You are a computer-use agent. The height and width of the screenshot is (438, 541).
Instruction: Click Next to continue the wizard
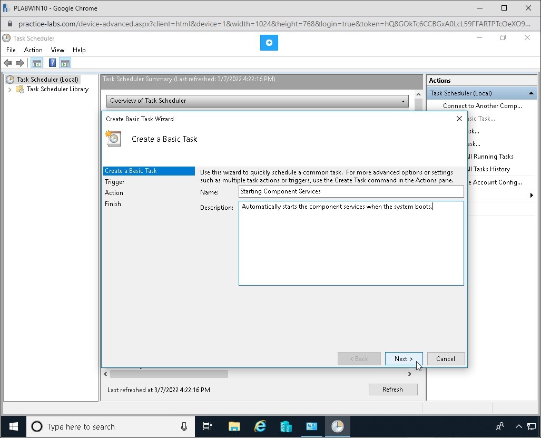pos(404,358)
